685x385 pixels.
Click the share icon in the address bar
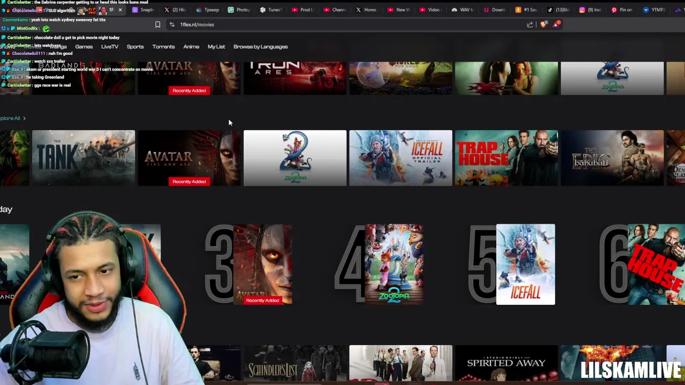(530, 25)
